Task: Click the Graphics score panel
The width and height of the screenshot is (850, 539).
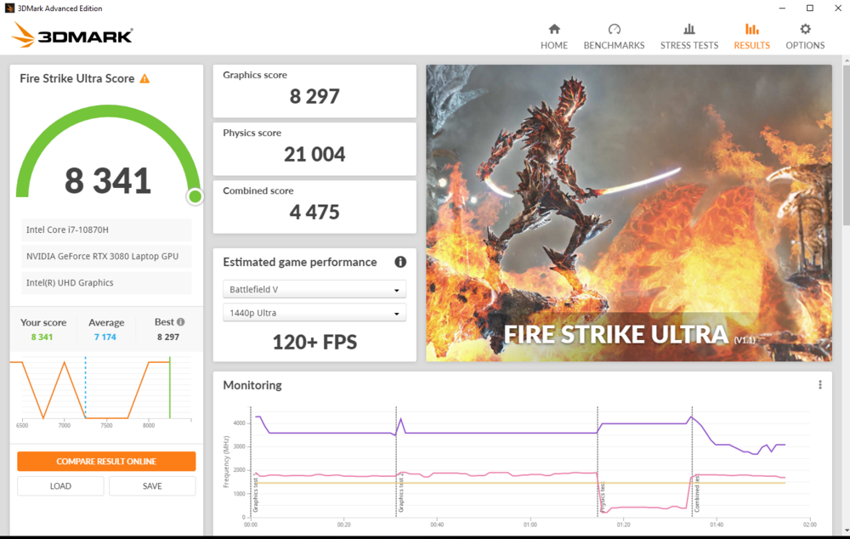Action: [x=314, y=91]
